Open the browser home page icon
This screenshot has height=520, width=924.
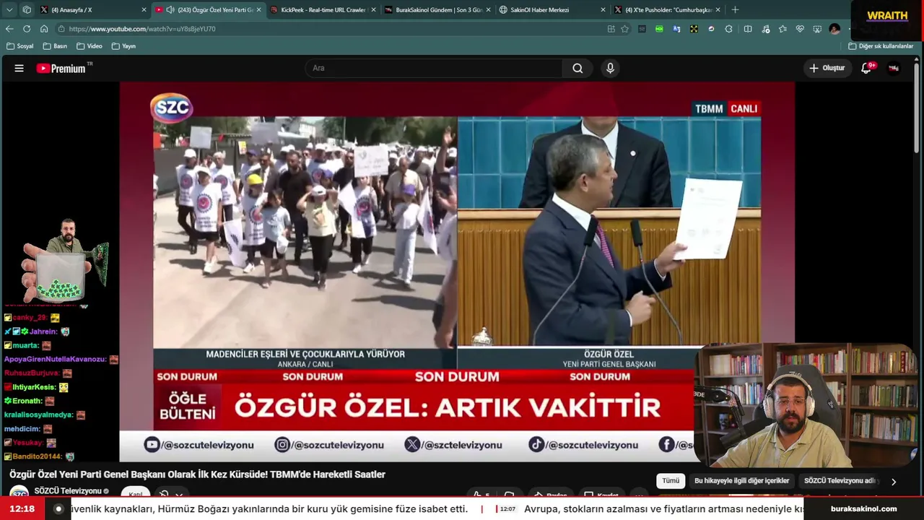tap(44, 29)
